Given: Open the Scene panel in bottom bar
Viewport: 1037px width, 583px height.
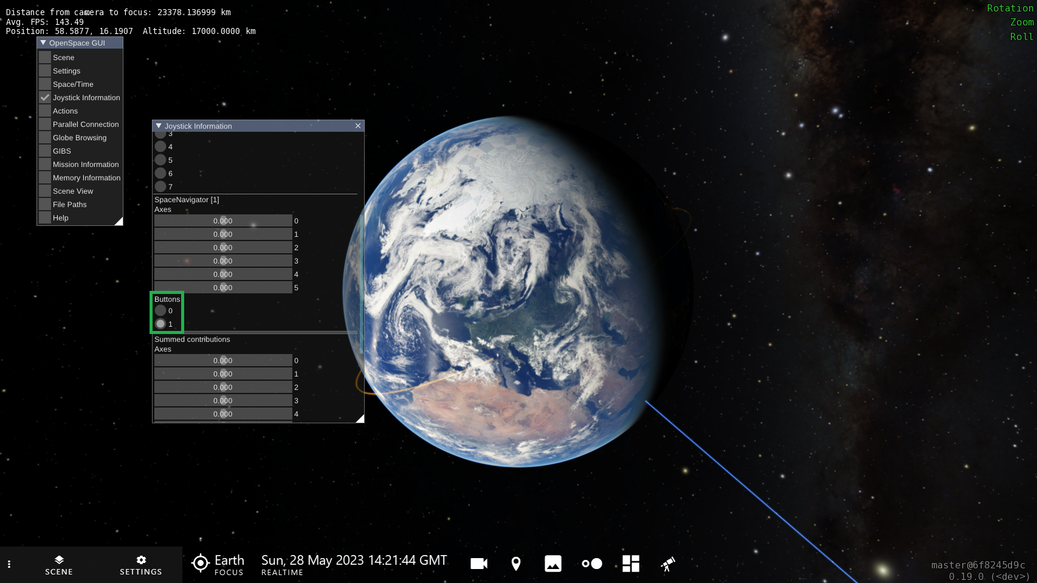Looking at the screenshot, I should [x=59, y=565].
